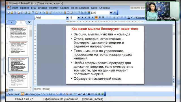Image resolution: width=181 pixels, height=102 pixels.
Task: Toggle Align Right button
Action: click(103, 18)
